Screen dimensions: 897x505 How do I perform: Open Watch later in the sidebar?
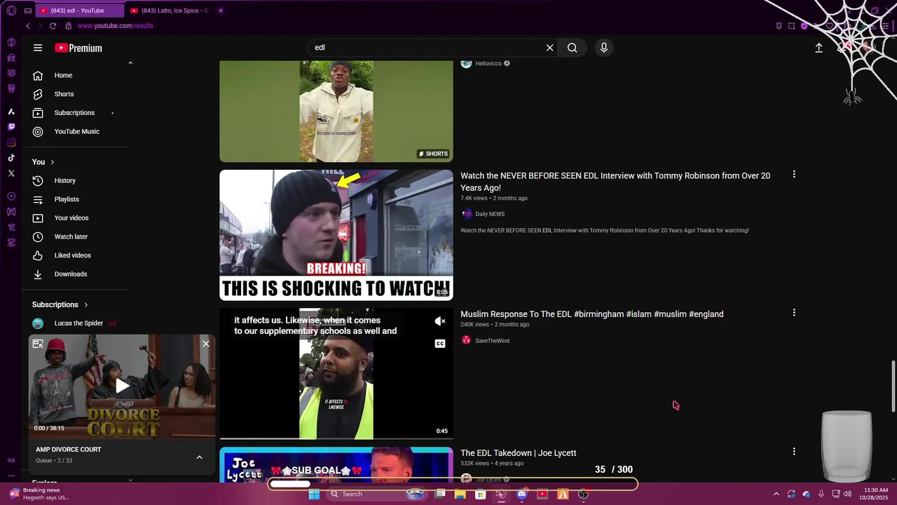77,236
